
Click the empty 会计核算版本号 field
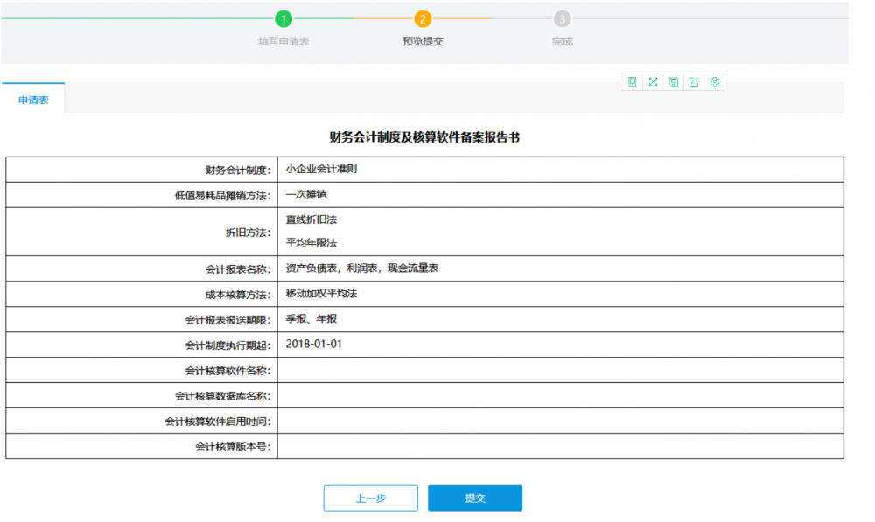[x=560, y=447]
